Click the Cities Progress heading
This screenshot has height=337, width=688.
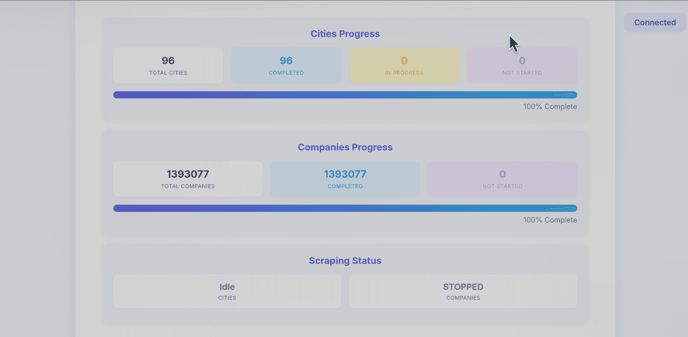point(345,34)
